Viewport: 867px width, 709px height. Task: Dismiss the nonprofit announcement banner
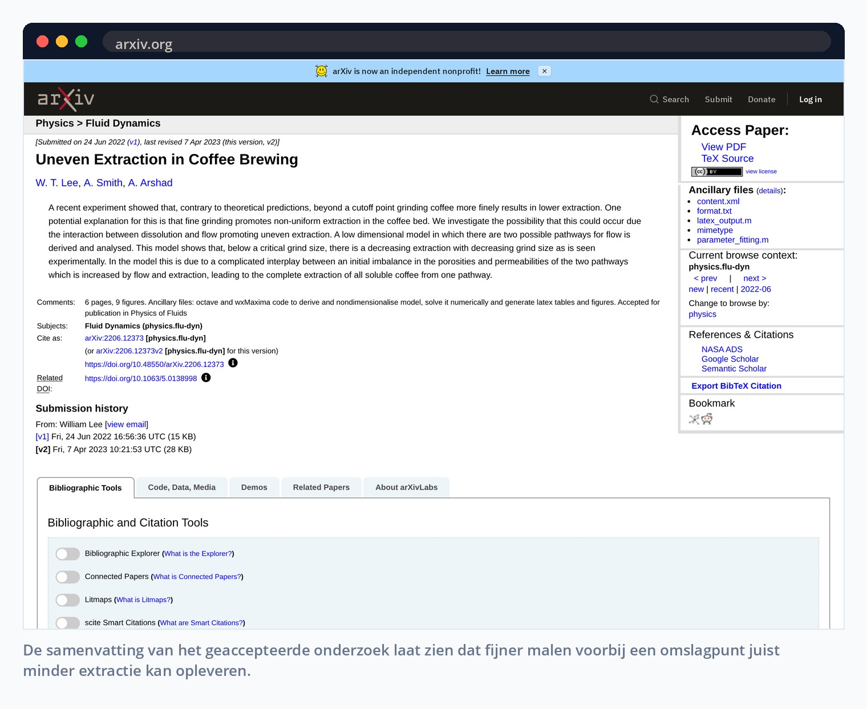point(544,71)
